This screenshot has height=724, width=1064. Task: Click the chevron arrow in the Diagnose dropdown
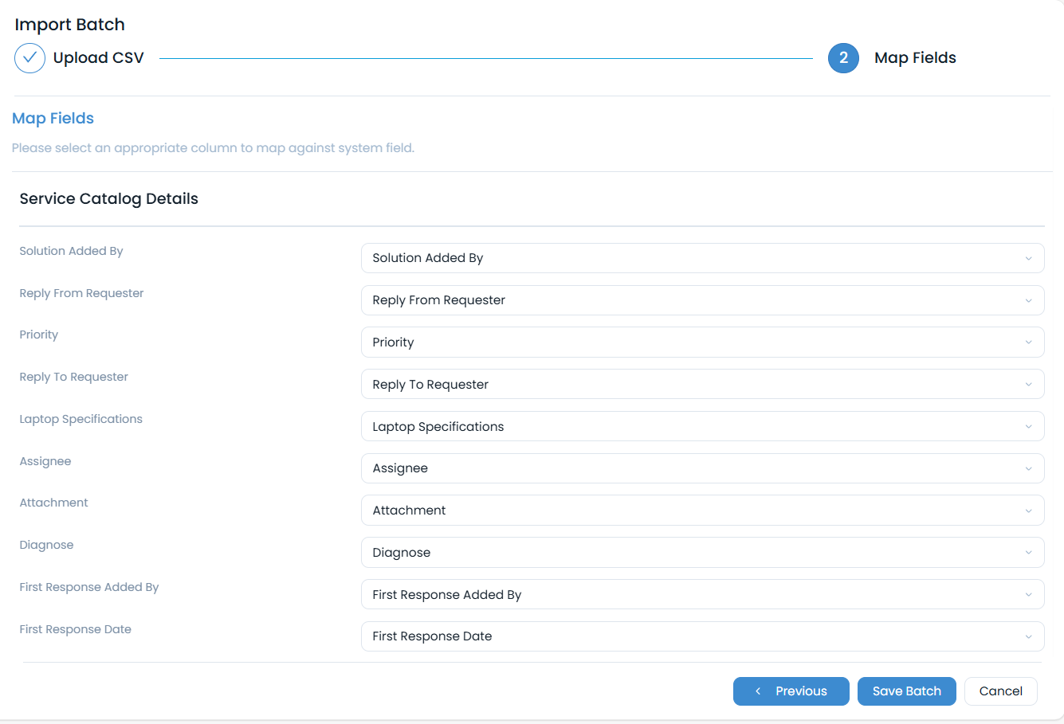pyautogui.click(x=1028, y=553)
